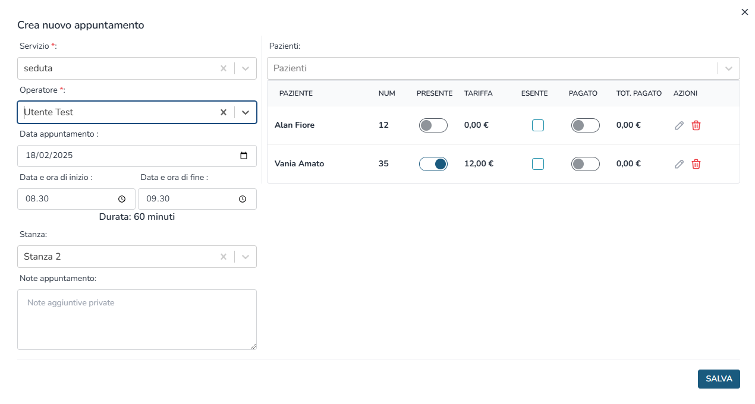Click the start time field 08.30
Screen dimensions: 755x404
click(76, 199)
